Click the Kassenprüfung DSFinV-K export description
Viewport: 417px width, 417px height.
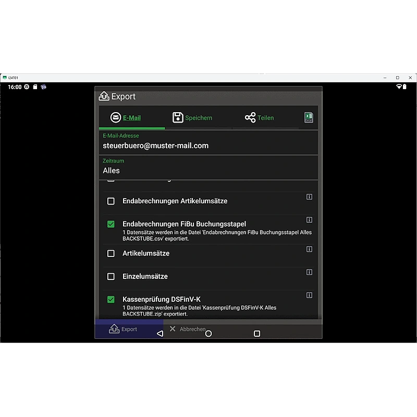click(x=200, y=311)
